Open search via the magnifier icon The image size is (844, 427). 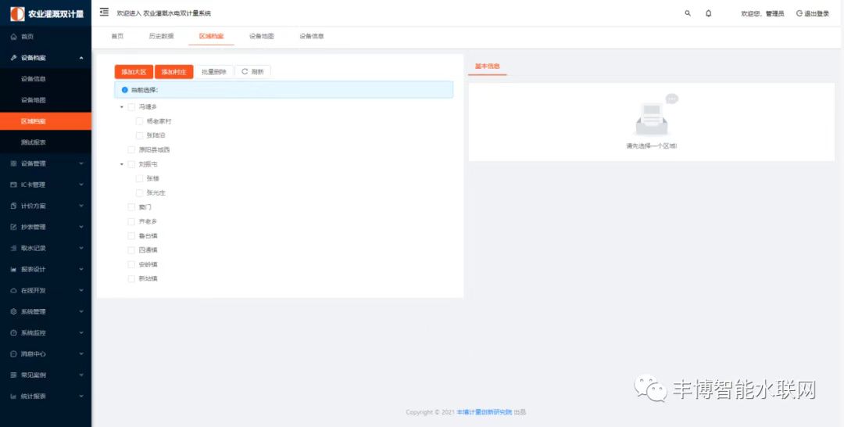[x=688, y=13]
